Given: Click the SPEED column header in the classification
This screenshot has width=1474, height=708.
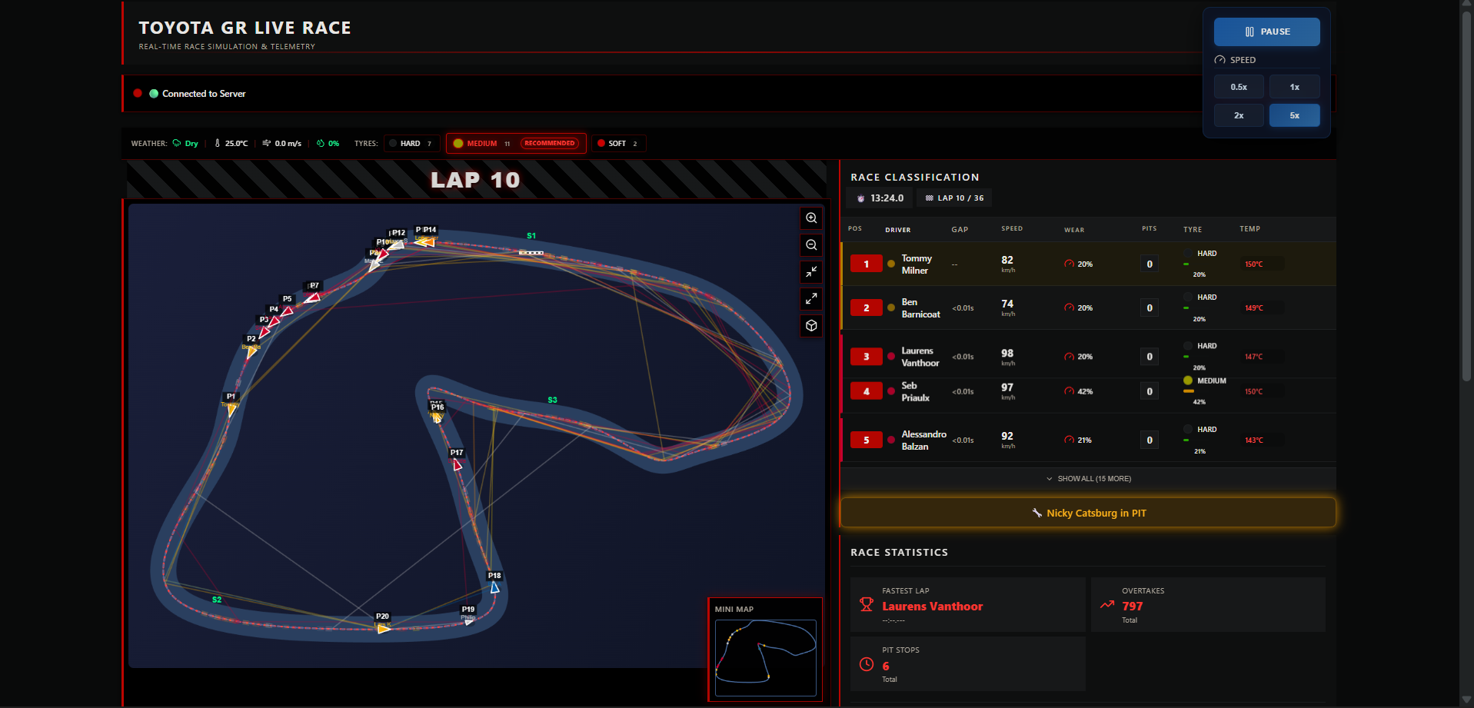Looking at the screenshot, I should [x=1012, y=228].
